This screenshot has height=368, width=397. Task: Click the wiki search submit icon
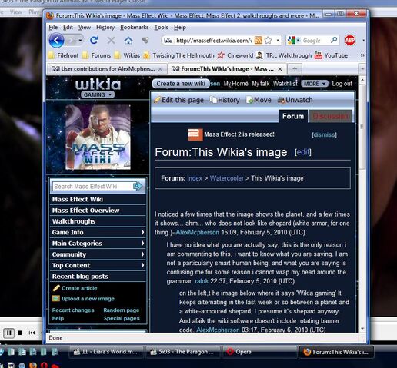[138, 186]
